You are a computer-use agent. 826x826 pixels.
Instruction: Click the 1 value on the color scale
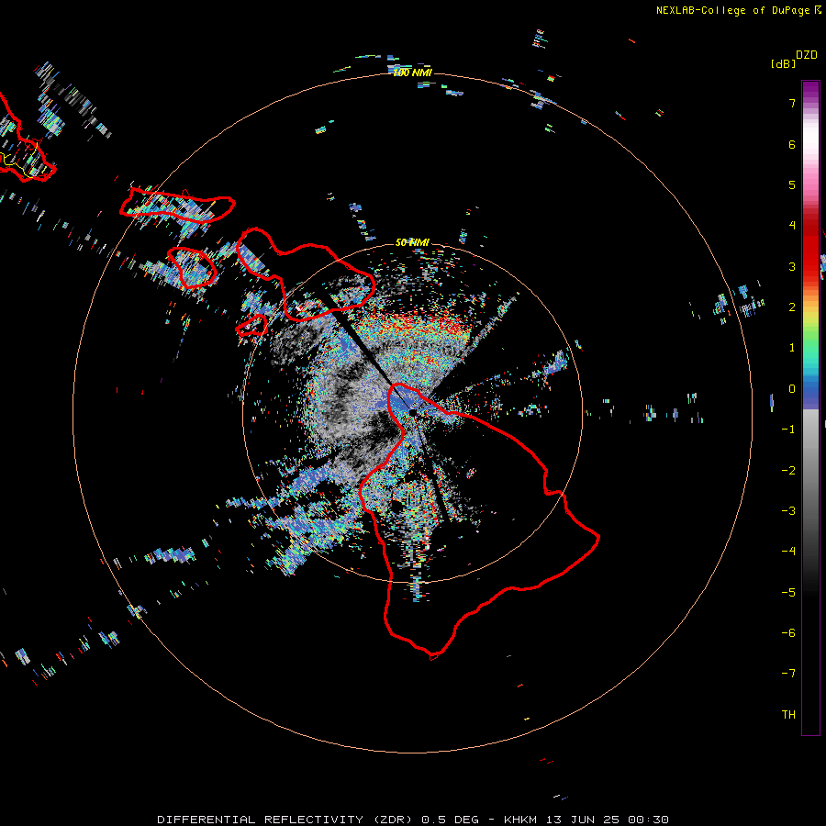coord(792,348)
